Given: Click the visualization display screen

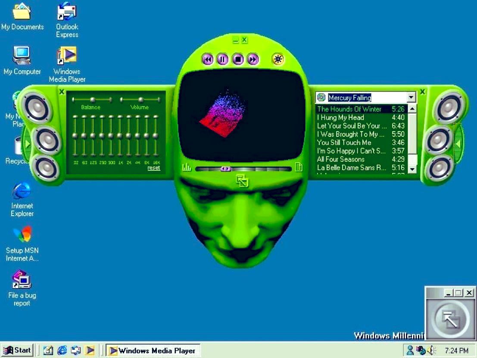Looking at the screenshot, I should point(241,115).
